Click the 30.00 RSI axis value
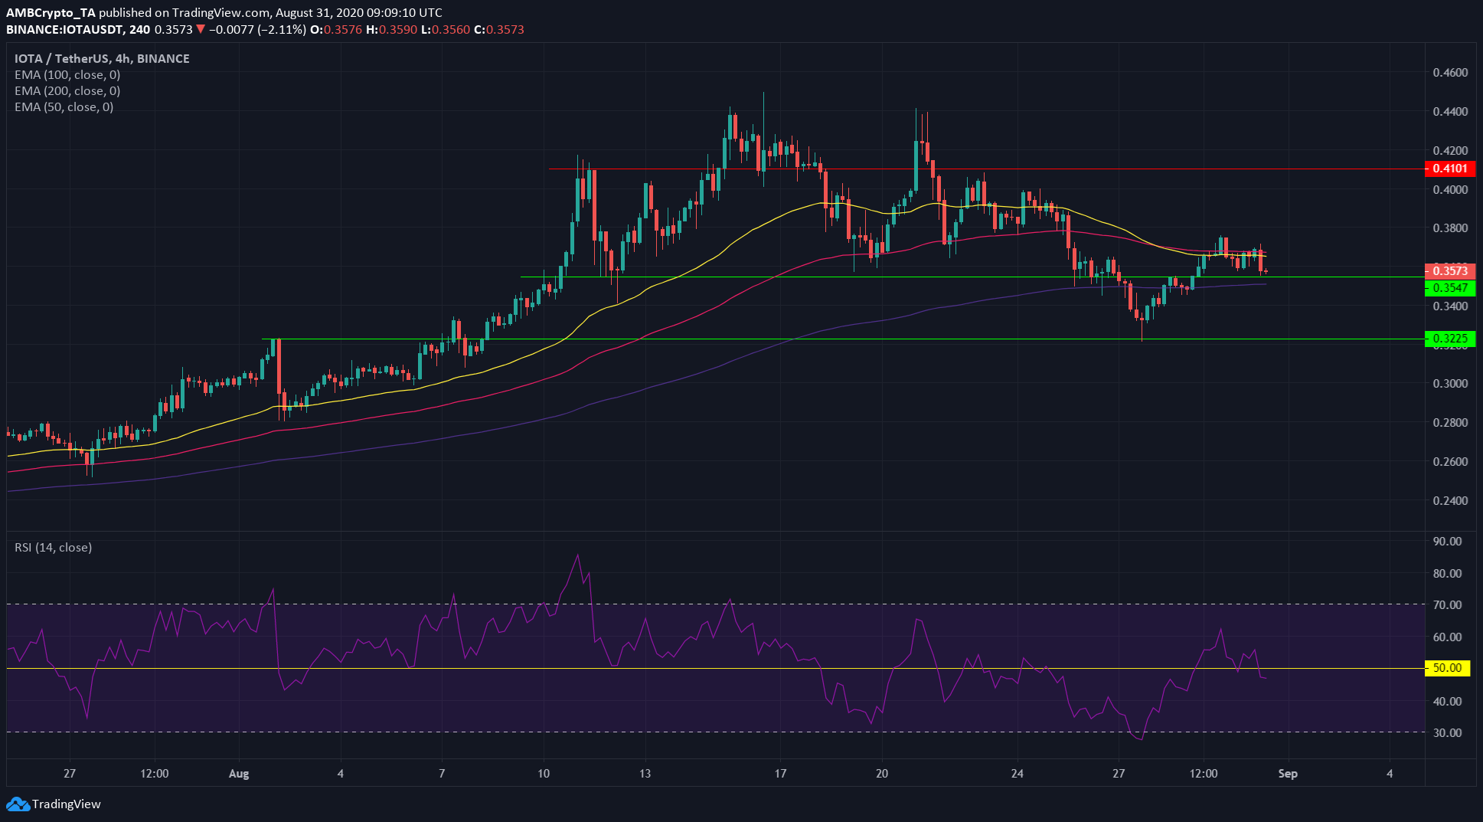The width and height of the screenshot is (1483, 822). tap(1448, 733)
